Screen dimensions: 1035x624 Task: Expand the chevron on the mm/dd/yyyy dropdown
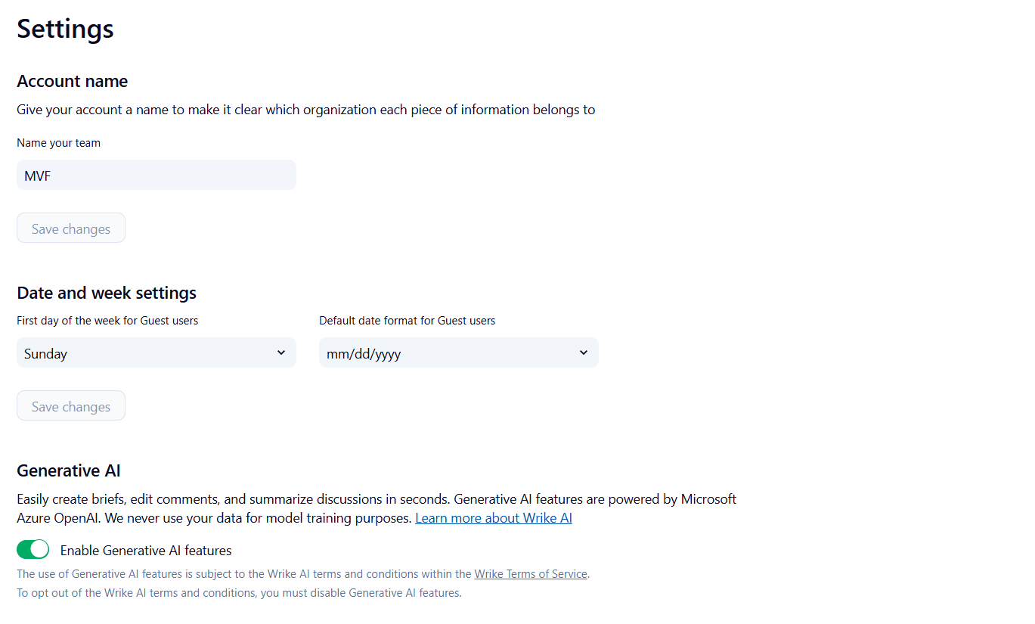[x=583, y=352]
